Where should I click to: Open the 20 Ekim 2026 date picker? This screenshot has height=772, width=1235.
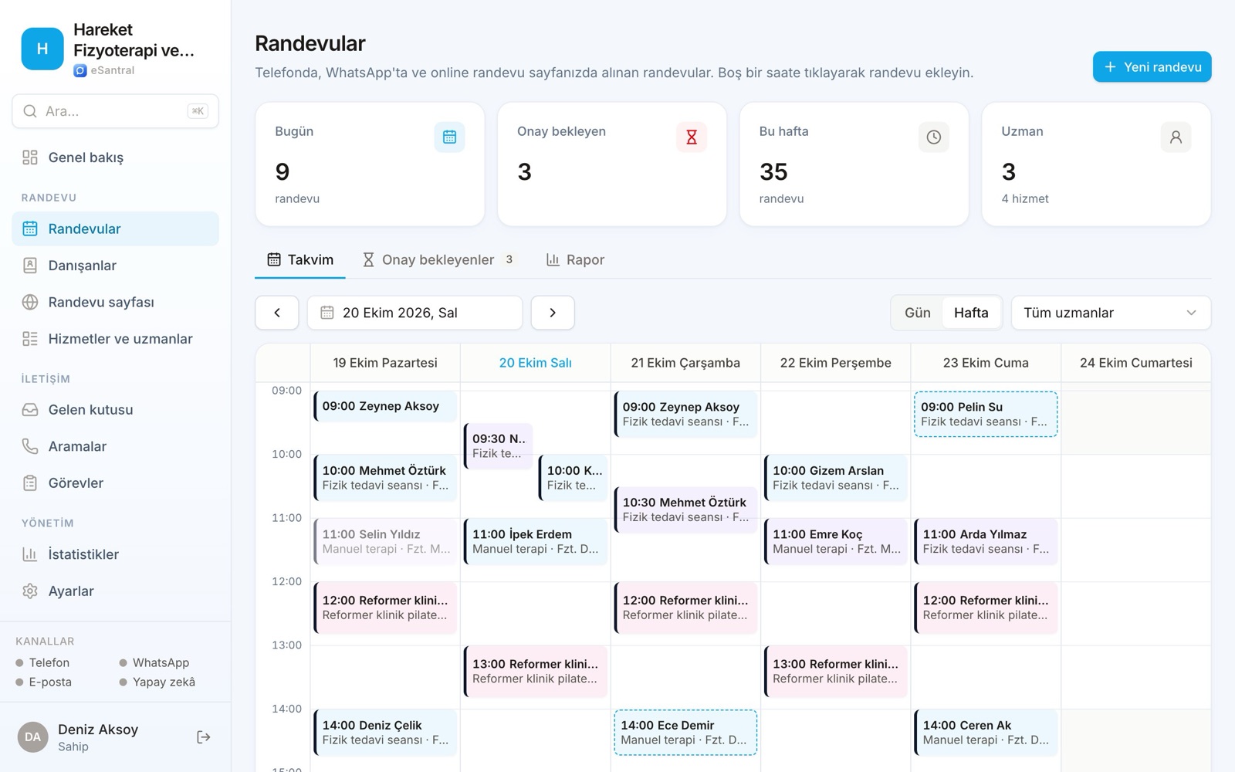tap(414, 313)
